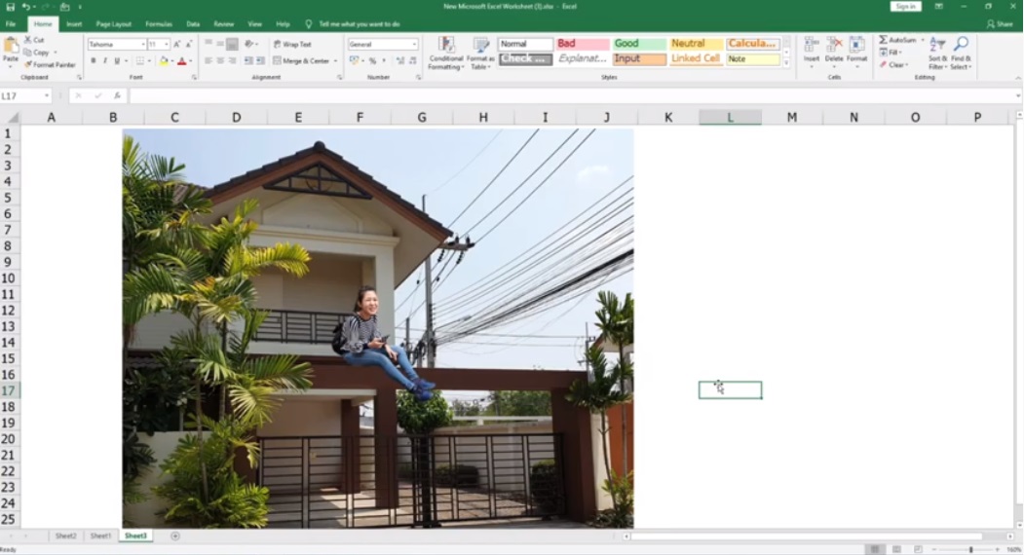Click the Sign in button
The image size is (1024, 555).
(x=905, y=7)
